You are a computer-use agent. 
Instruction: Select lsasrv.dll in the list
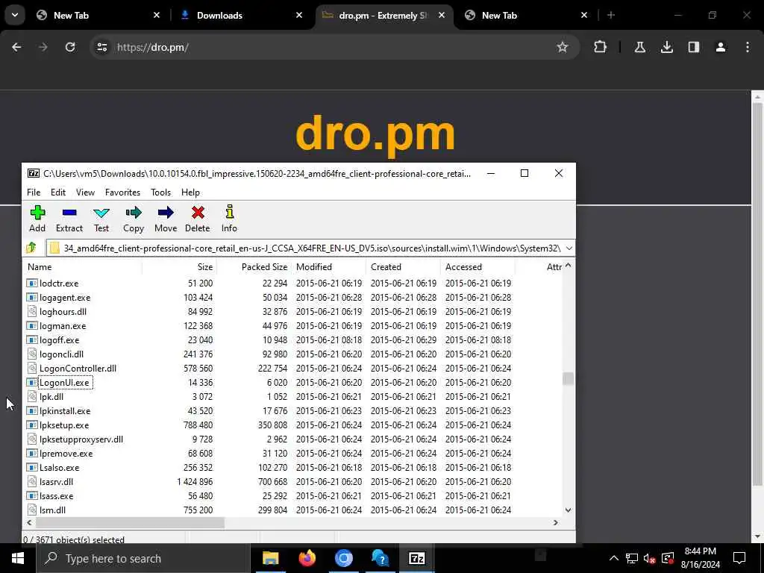pos(57,482)
